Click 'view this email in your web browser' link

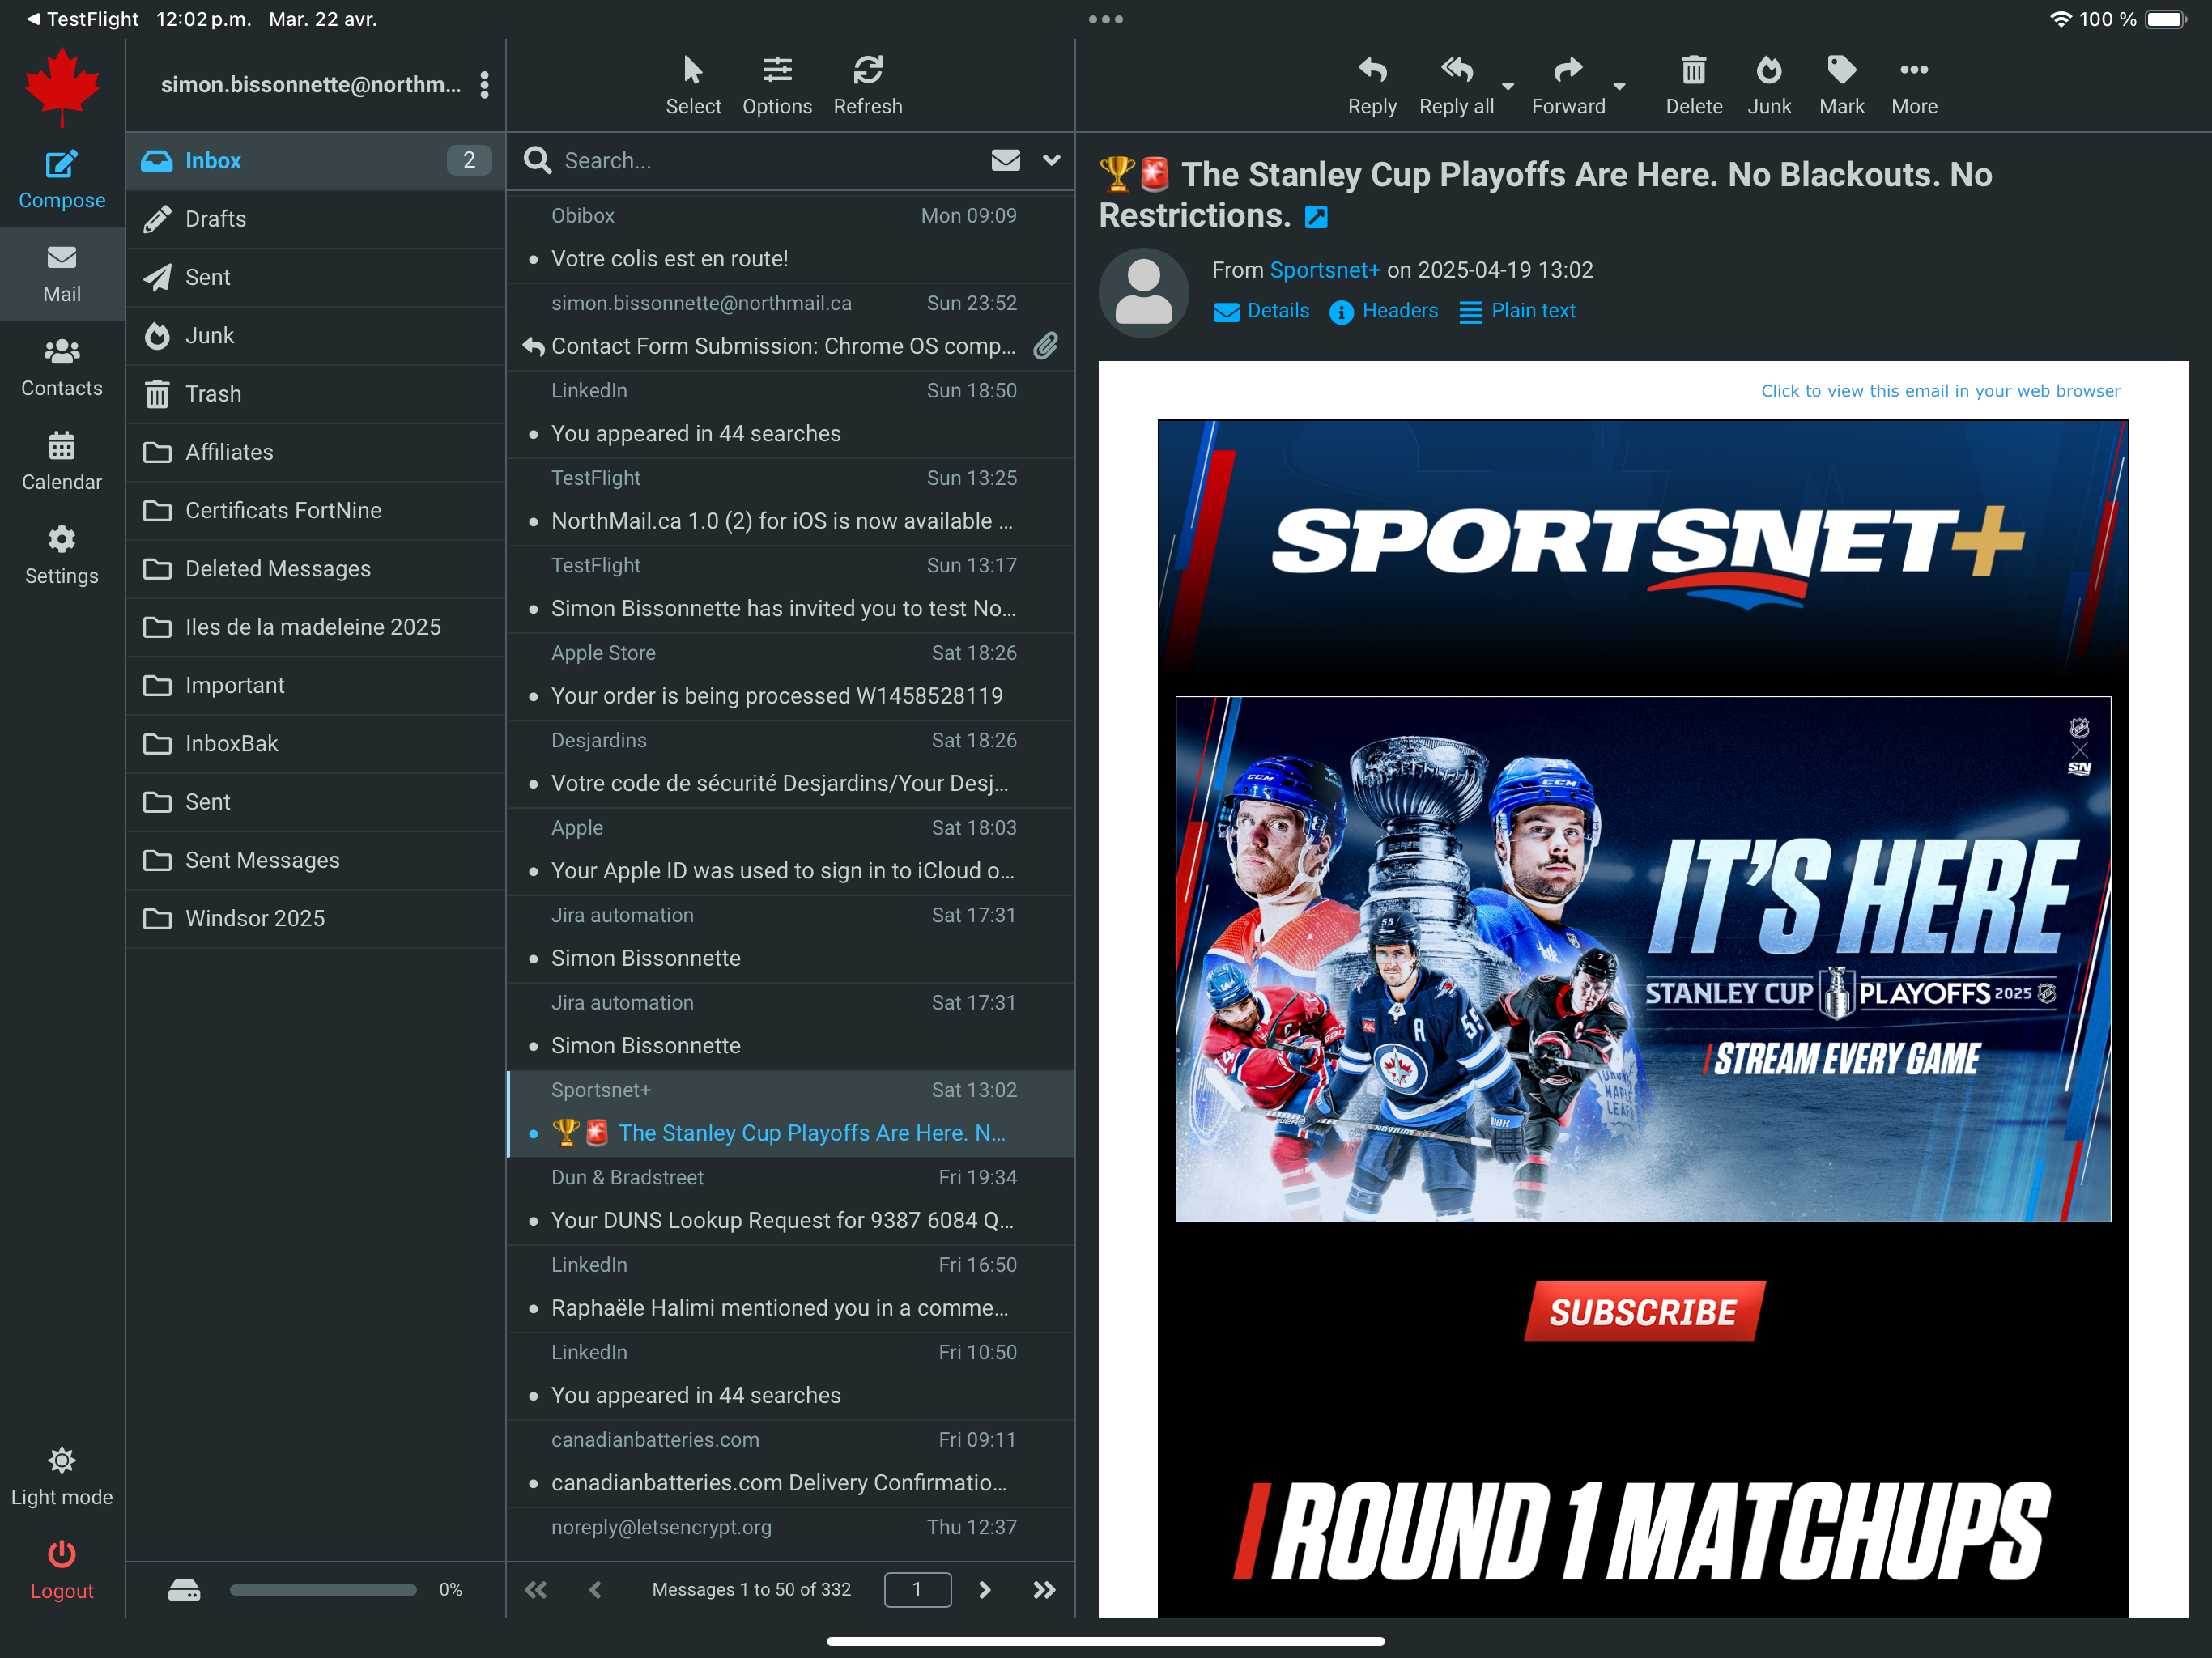1940,391
